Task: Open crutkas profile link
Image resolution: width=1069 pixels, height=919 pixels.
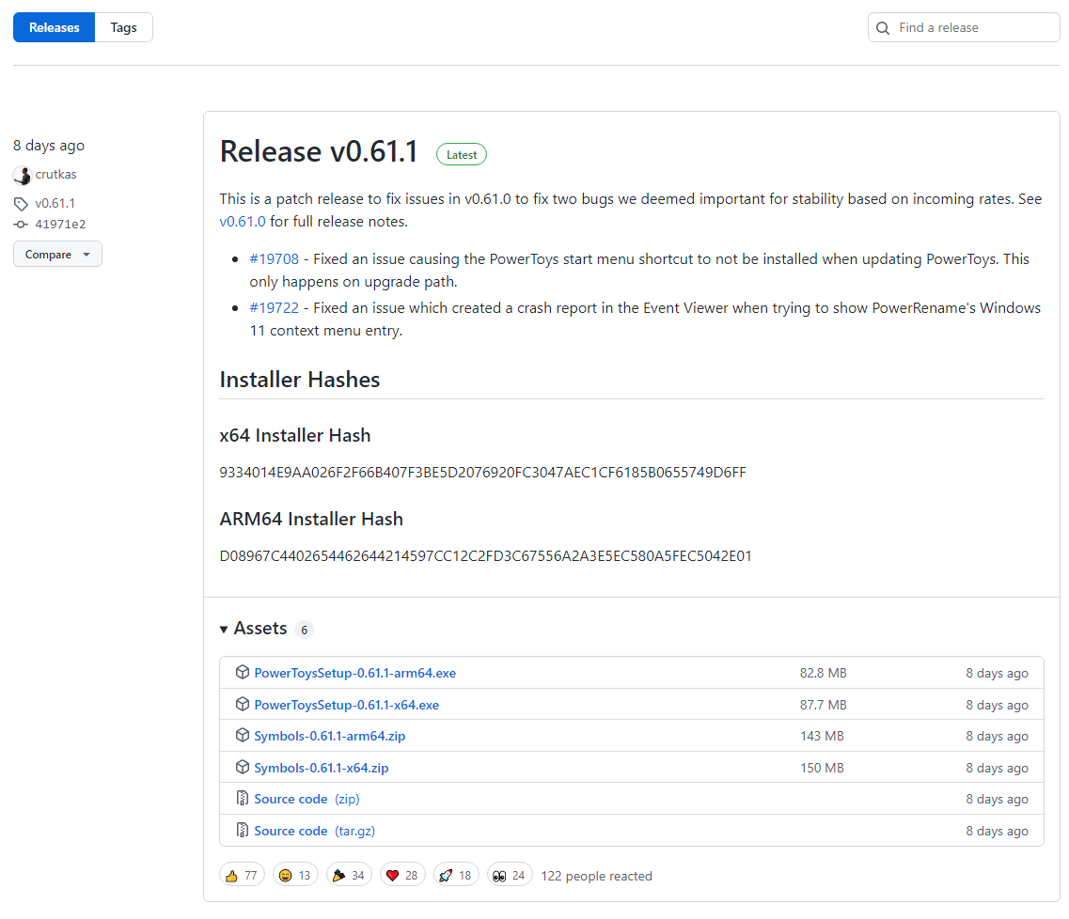Action: click(55, 175)
